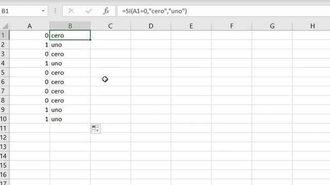Select row 10 header
330x185 pixels.
point(5,119)
